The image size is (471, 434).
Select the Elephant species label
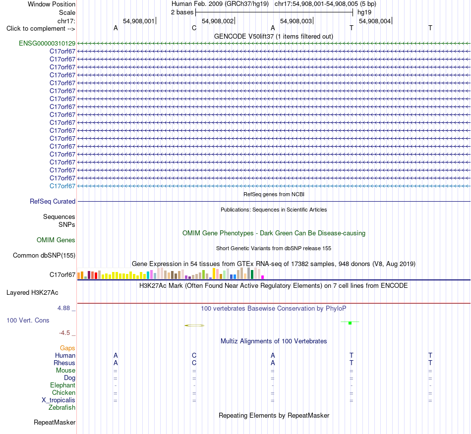point(63,385)
